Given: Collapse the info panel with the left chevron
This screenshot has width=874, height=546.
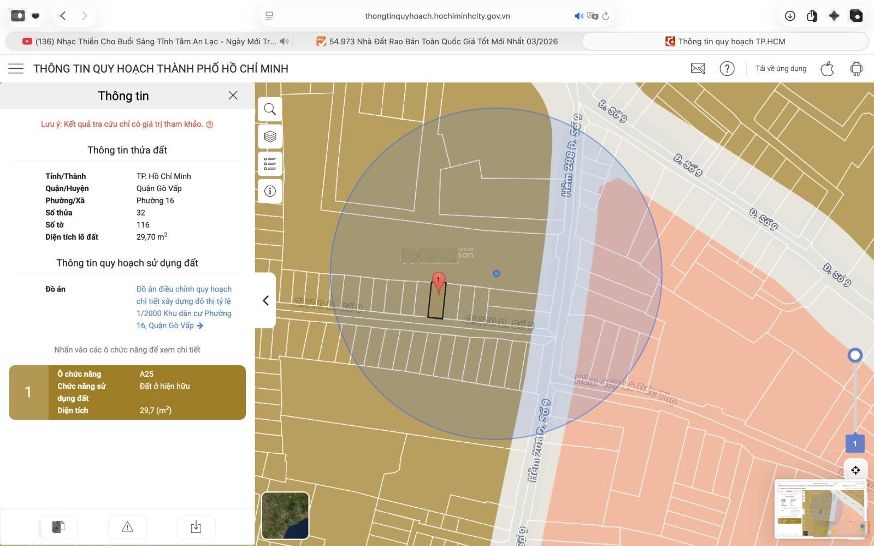Looking at the screenshot, I should (x=265, y=300).
